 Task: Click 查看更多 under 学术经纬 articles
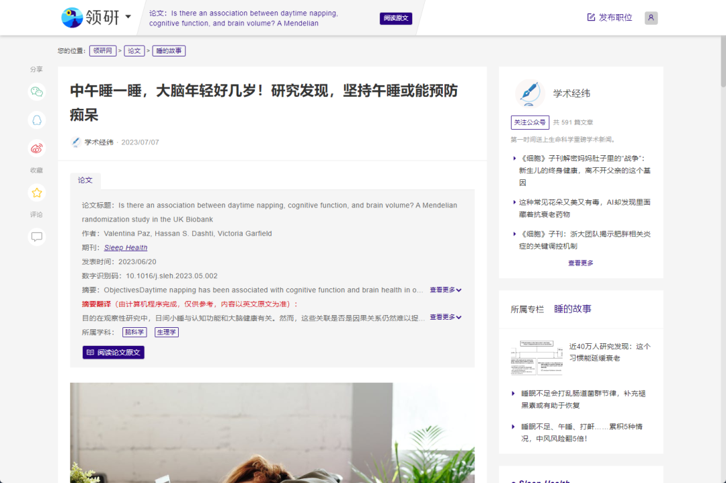click(581, 263)
